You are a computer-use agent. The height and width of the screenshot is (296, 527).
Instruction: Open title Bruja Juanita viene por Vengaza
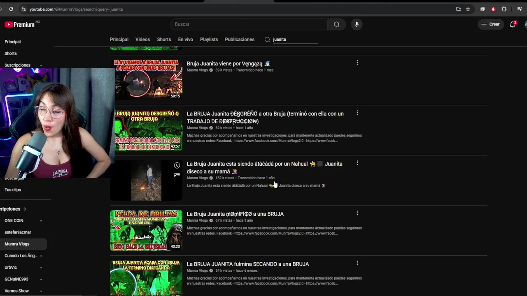click(x=229, y=64)
